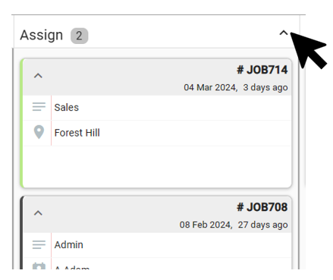The width and height of the screenshot is (333, 280).
Task: Click the green status stripe on JOB714 card
Action: pos(22,123)
